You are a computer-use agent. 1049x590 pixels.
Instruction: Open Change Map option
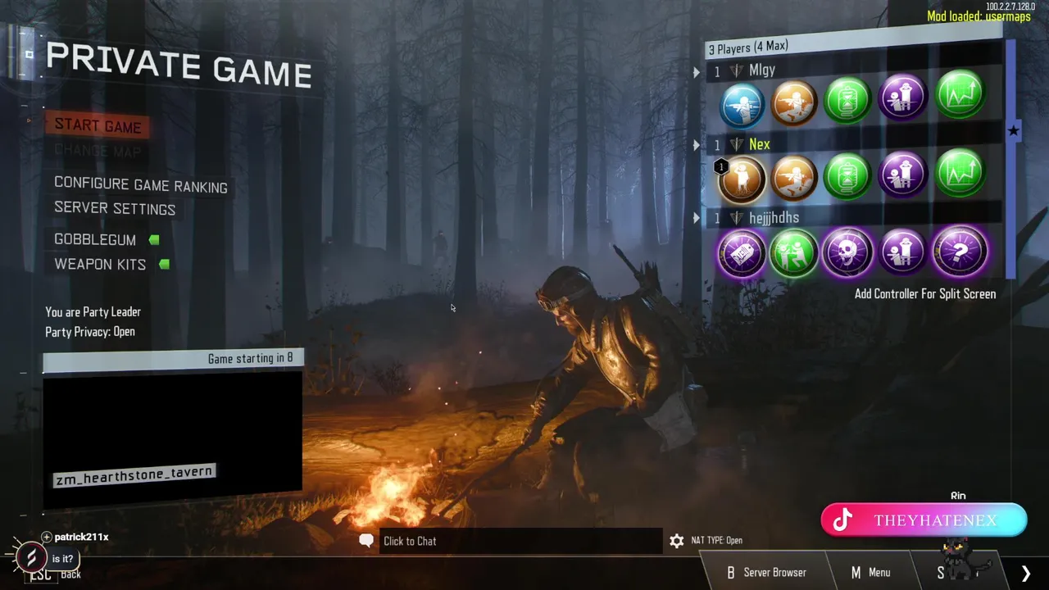[98, 151]
